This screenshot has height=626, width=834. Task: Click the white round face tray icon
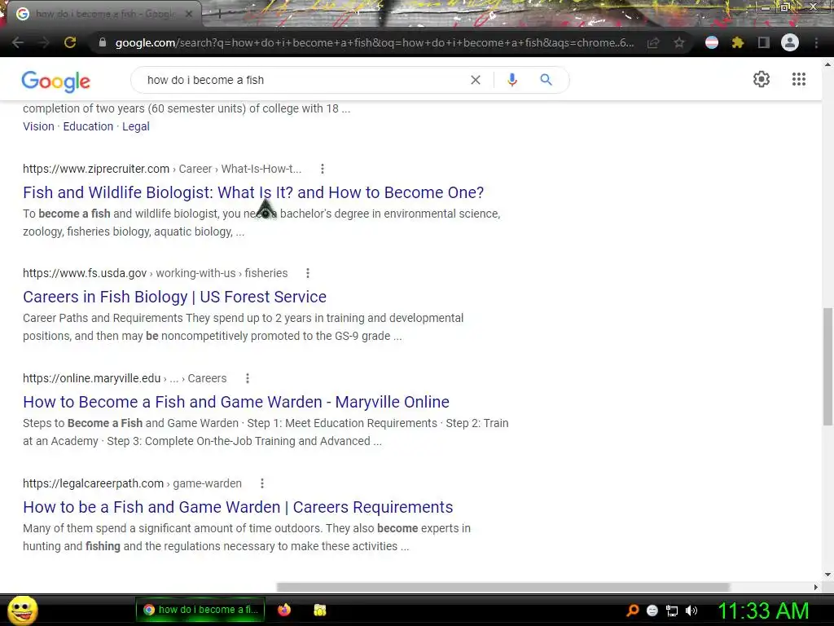652,611
